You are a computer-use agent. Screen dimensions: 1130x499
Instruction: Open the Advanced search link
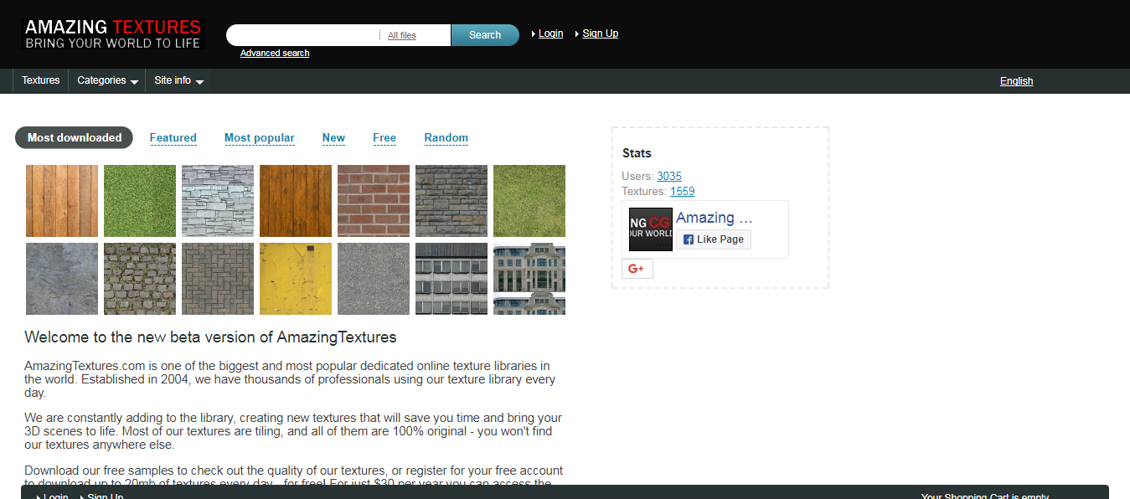click(275, 53)
